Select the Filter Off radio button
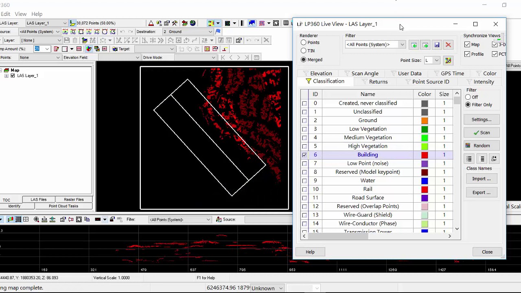The width and height of the screenshot is (521, 293). click(x=468, y=97)
